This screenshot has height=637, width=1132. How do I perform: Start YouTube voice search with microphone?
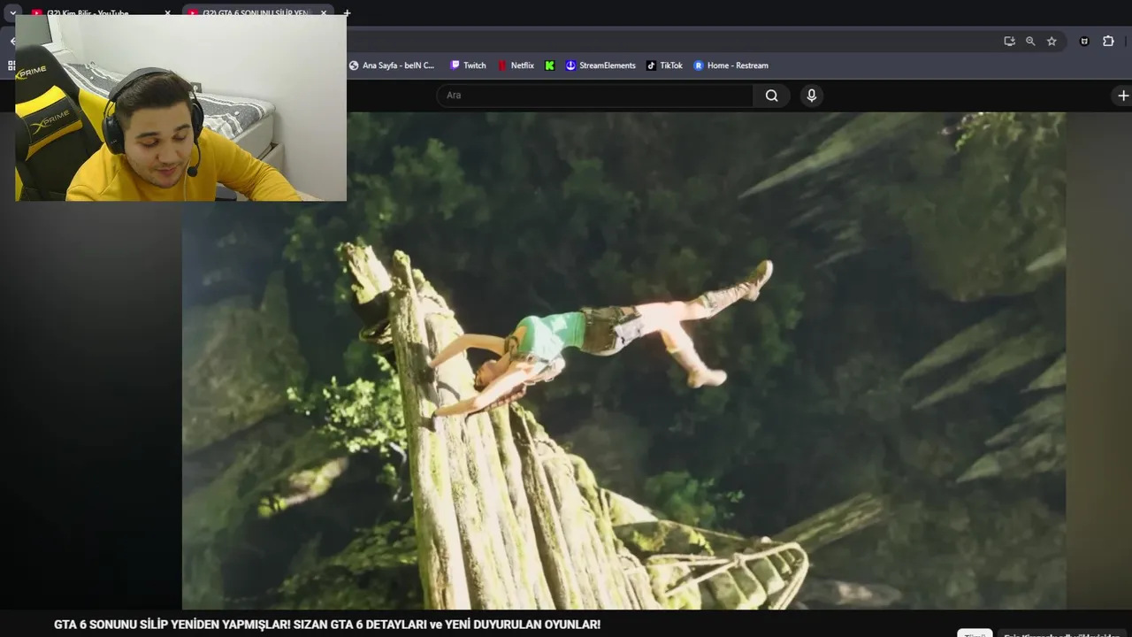click(812, 96)
